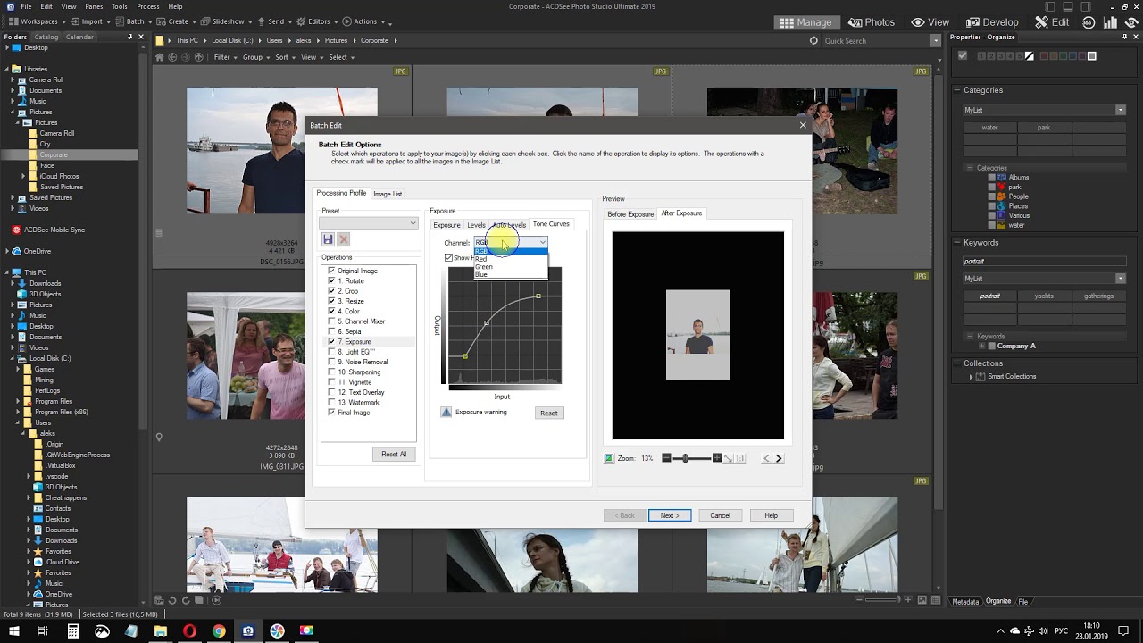Switch to Manage mode
1143x643 pixels.
pos(805,22)
